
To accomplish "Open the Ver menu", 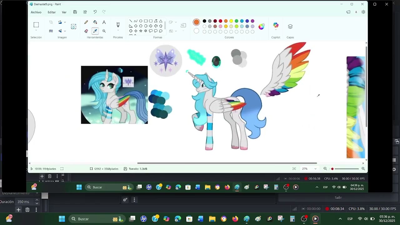I will (64, 12).
